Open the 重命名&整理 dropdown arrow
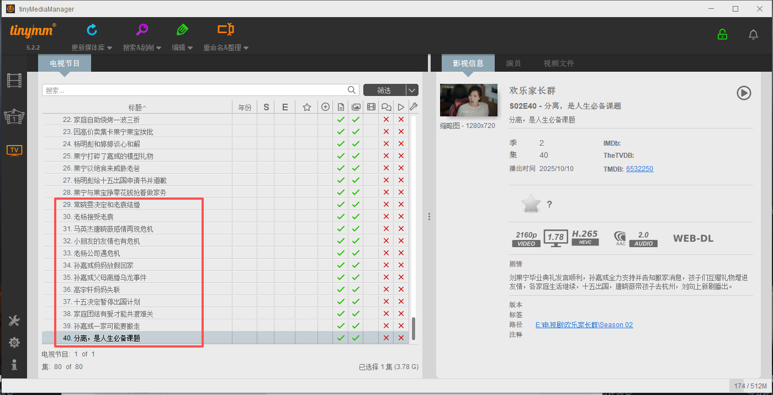This screenshot has width=773, height=395. click(246, 47)
